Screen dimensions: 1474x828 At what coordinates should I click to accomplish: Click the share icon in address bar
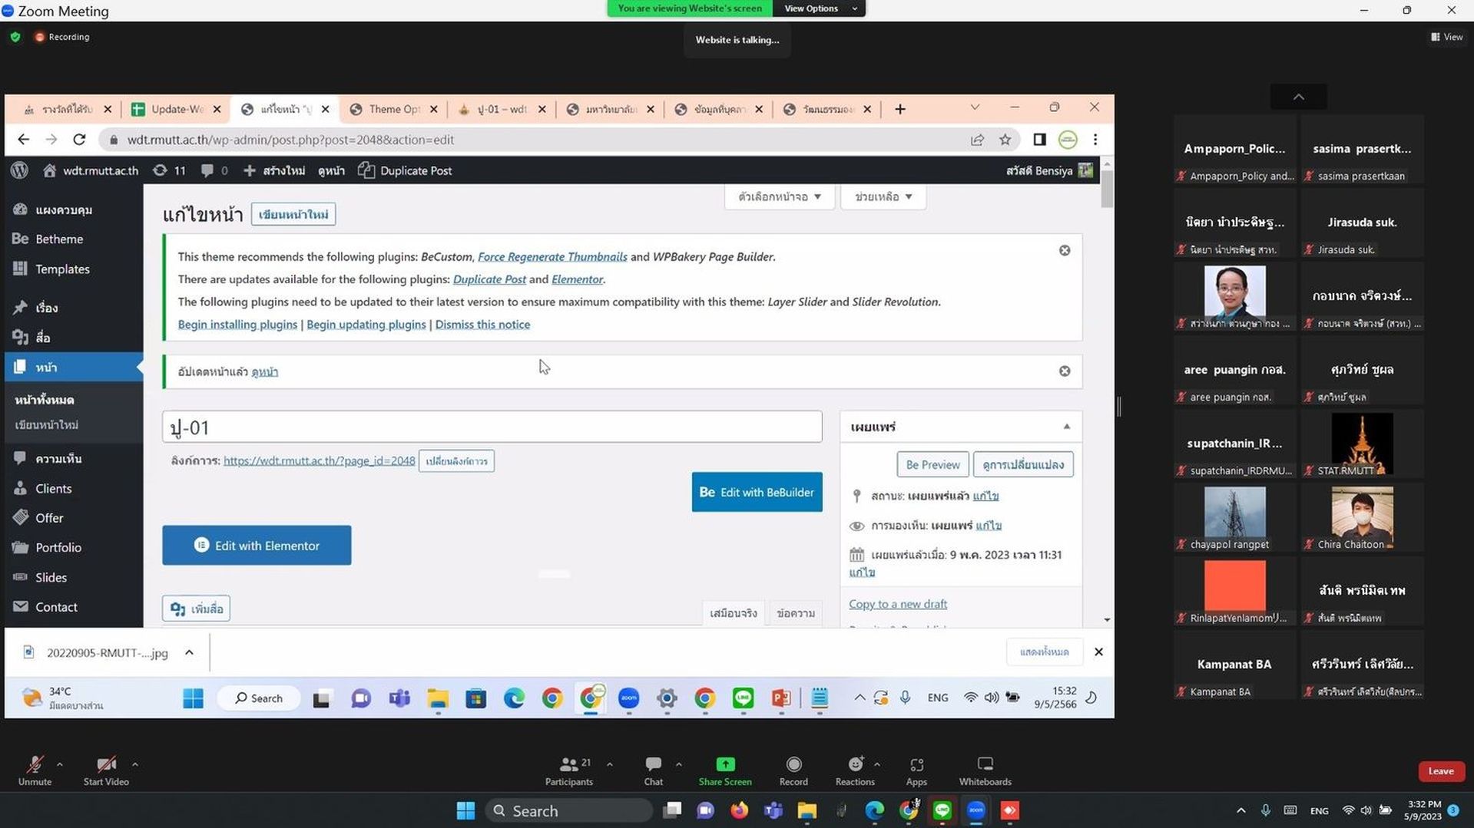coord(977,140)
